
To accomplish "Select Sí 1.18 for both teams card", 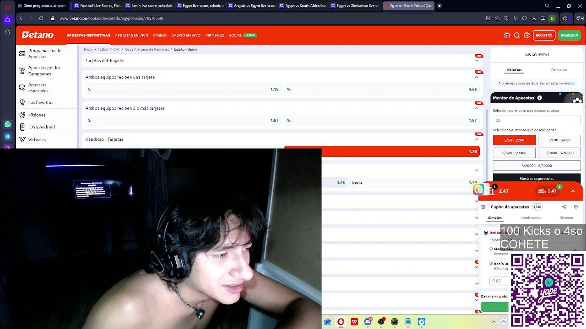I will click(x=182, y=89).
